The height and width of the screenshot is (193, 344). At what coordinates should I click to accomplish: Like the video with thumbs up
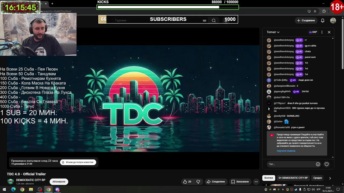(x=187, y=181)
